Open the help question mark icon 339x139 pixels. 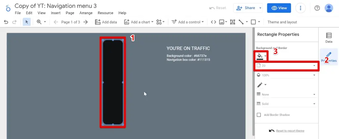click(x=317, y=8)
